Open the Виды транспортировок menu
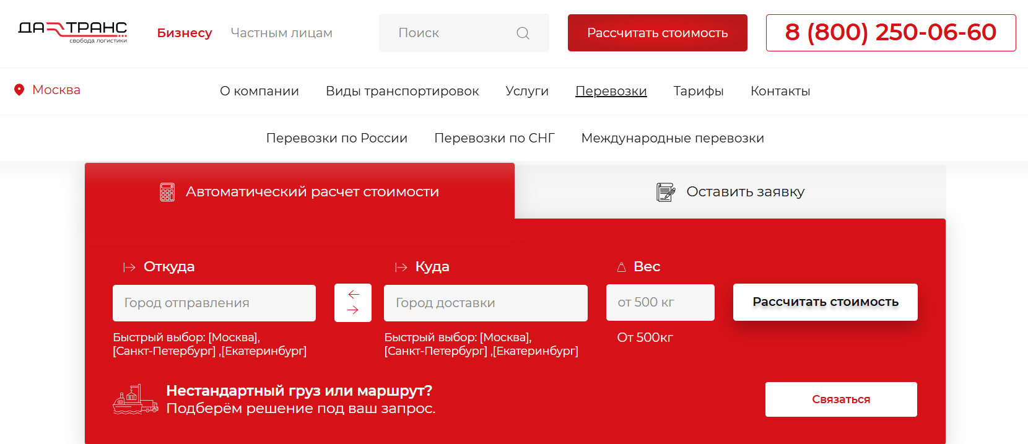The height and width of the screenshot is (444, 1028). [x=403, y=91]
